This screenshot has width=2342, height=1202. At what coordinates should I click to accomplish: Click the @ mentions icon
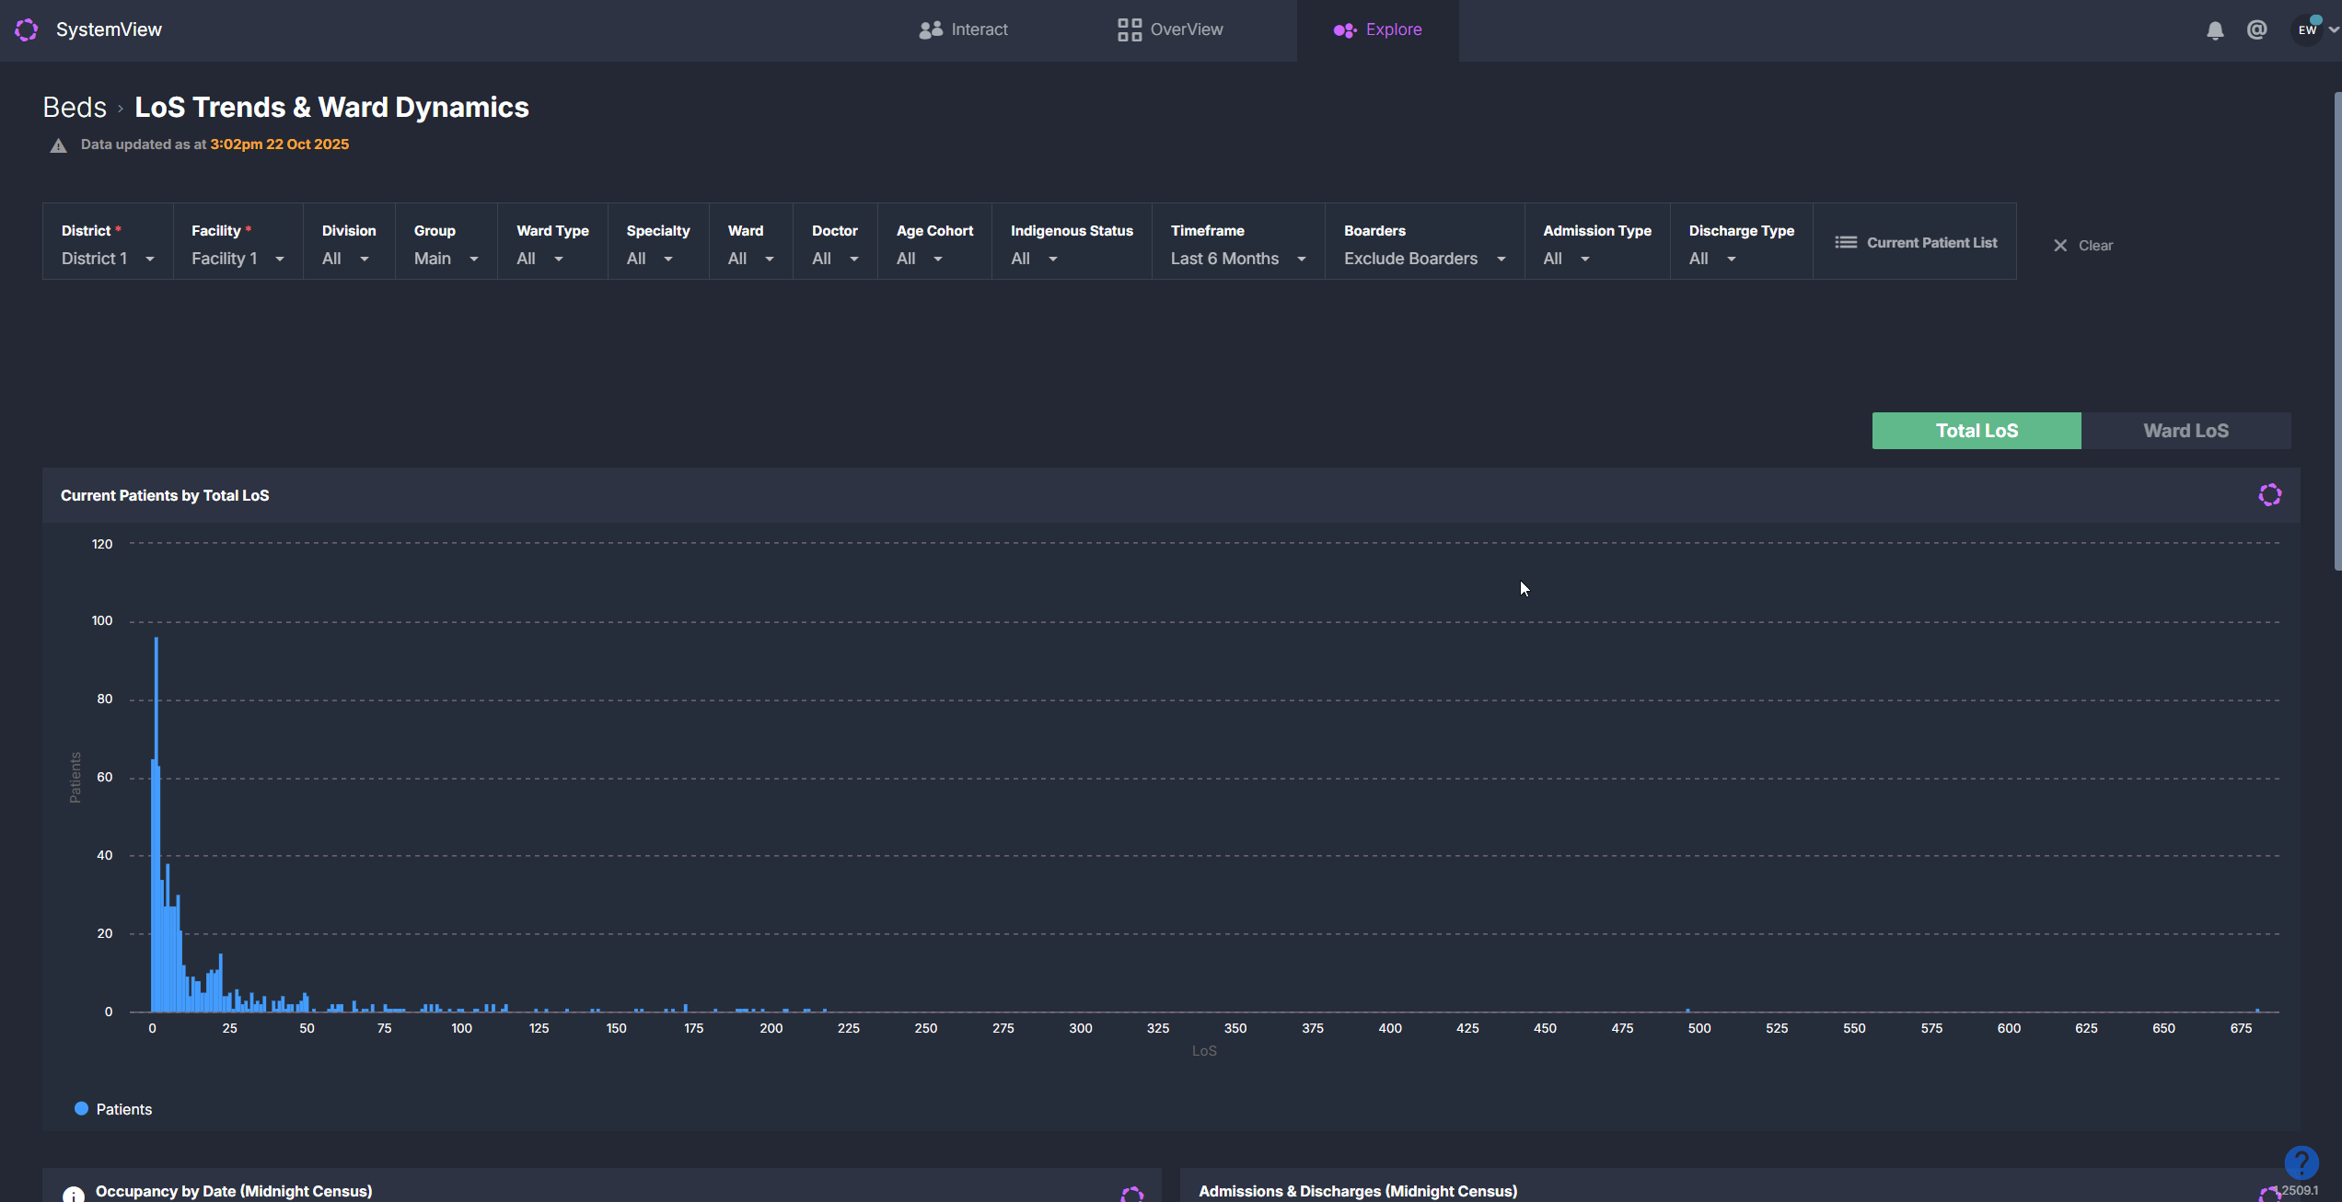pos(2256,30)
